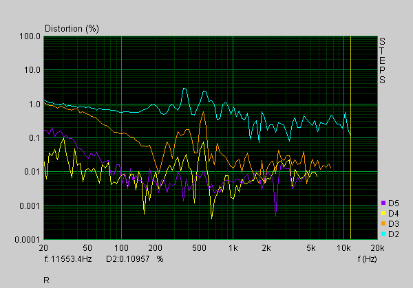413x288 pixels.
Task: Click the cyan D2 legend swatch
Action: click(x=383, y=234)
